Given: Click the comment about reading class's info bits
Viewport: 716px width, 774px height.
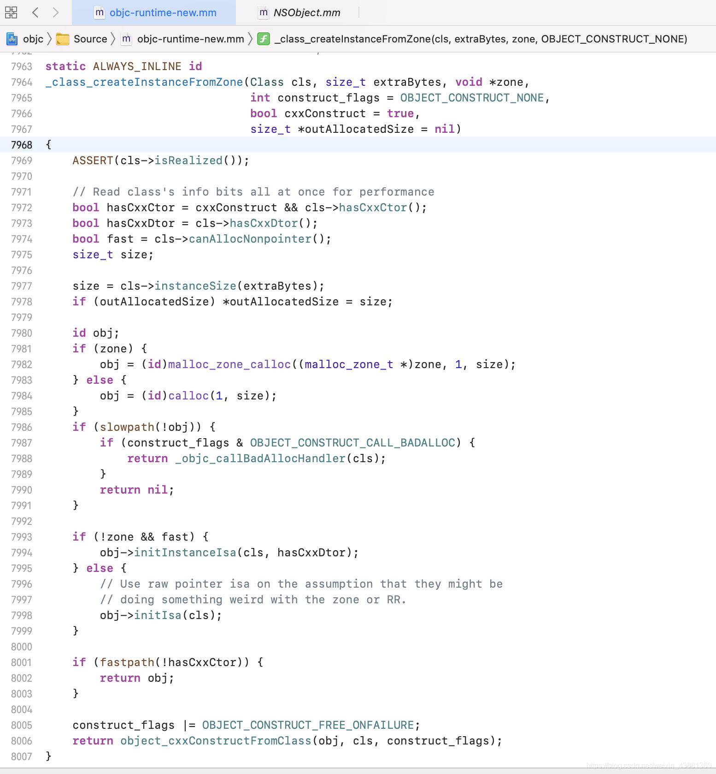Looking at the screenshot, I should [253, 192].
